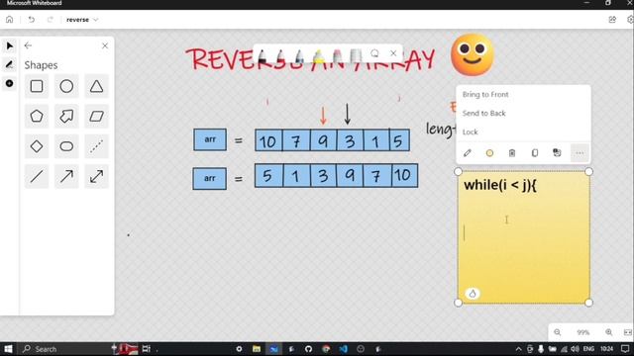634x356 pixels.
Task: Click the reaction icon on sticky note
Action: click(473, 294)
